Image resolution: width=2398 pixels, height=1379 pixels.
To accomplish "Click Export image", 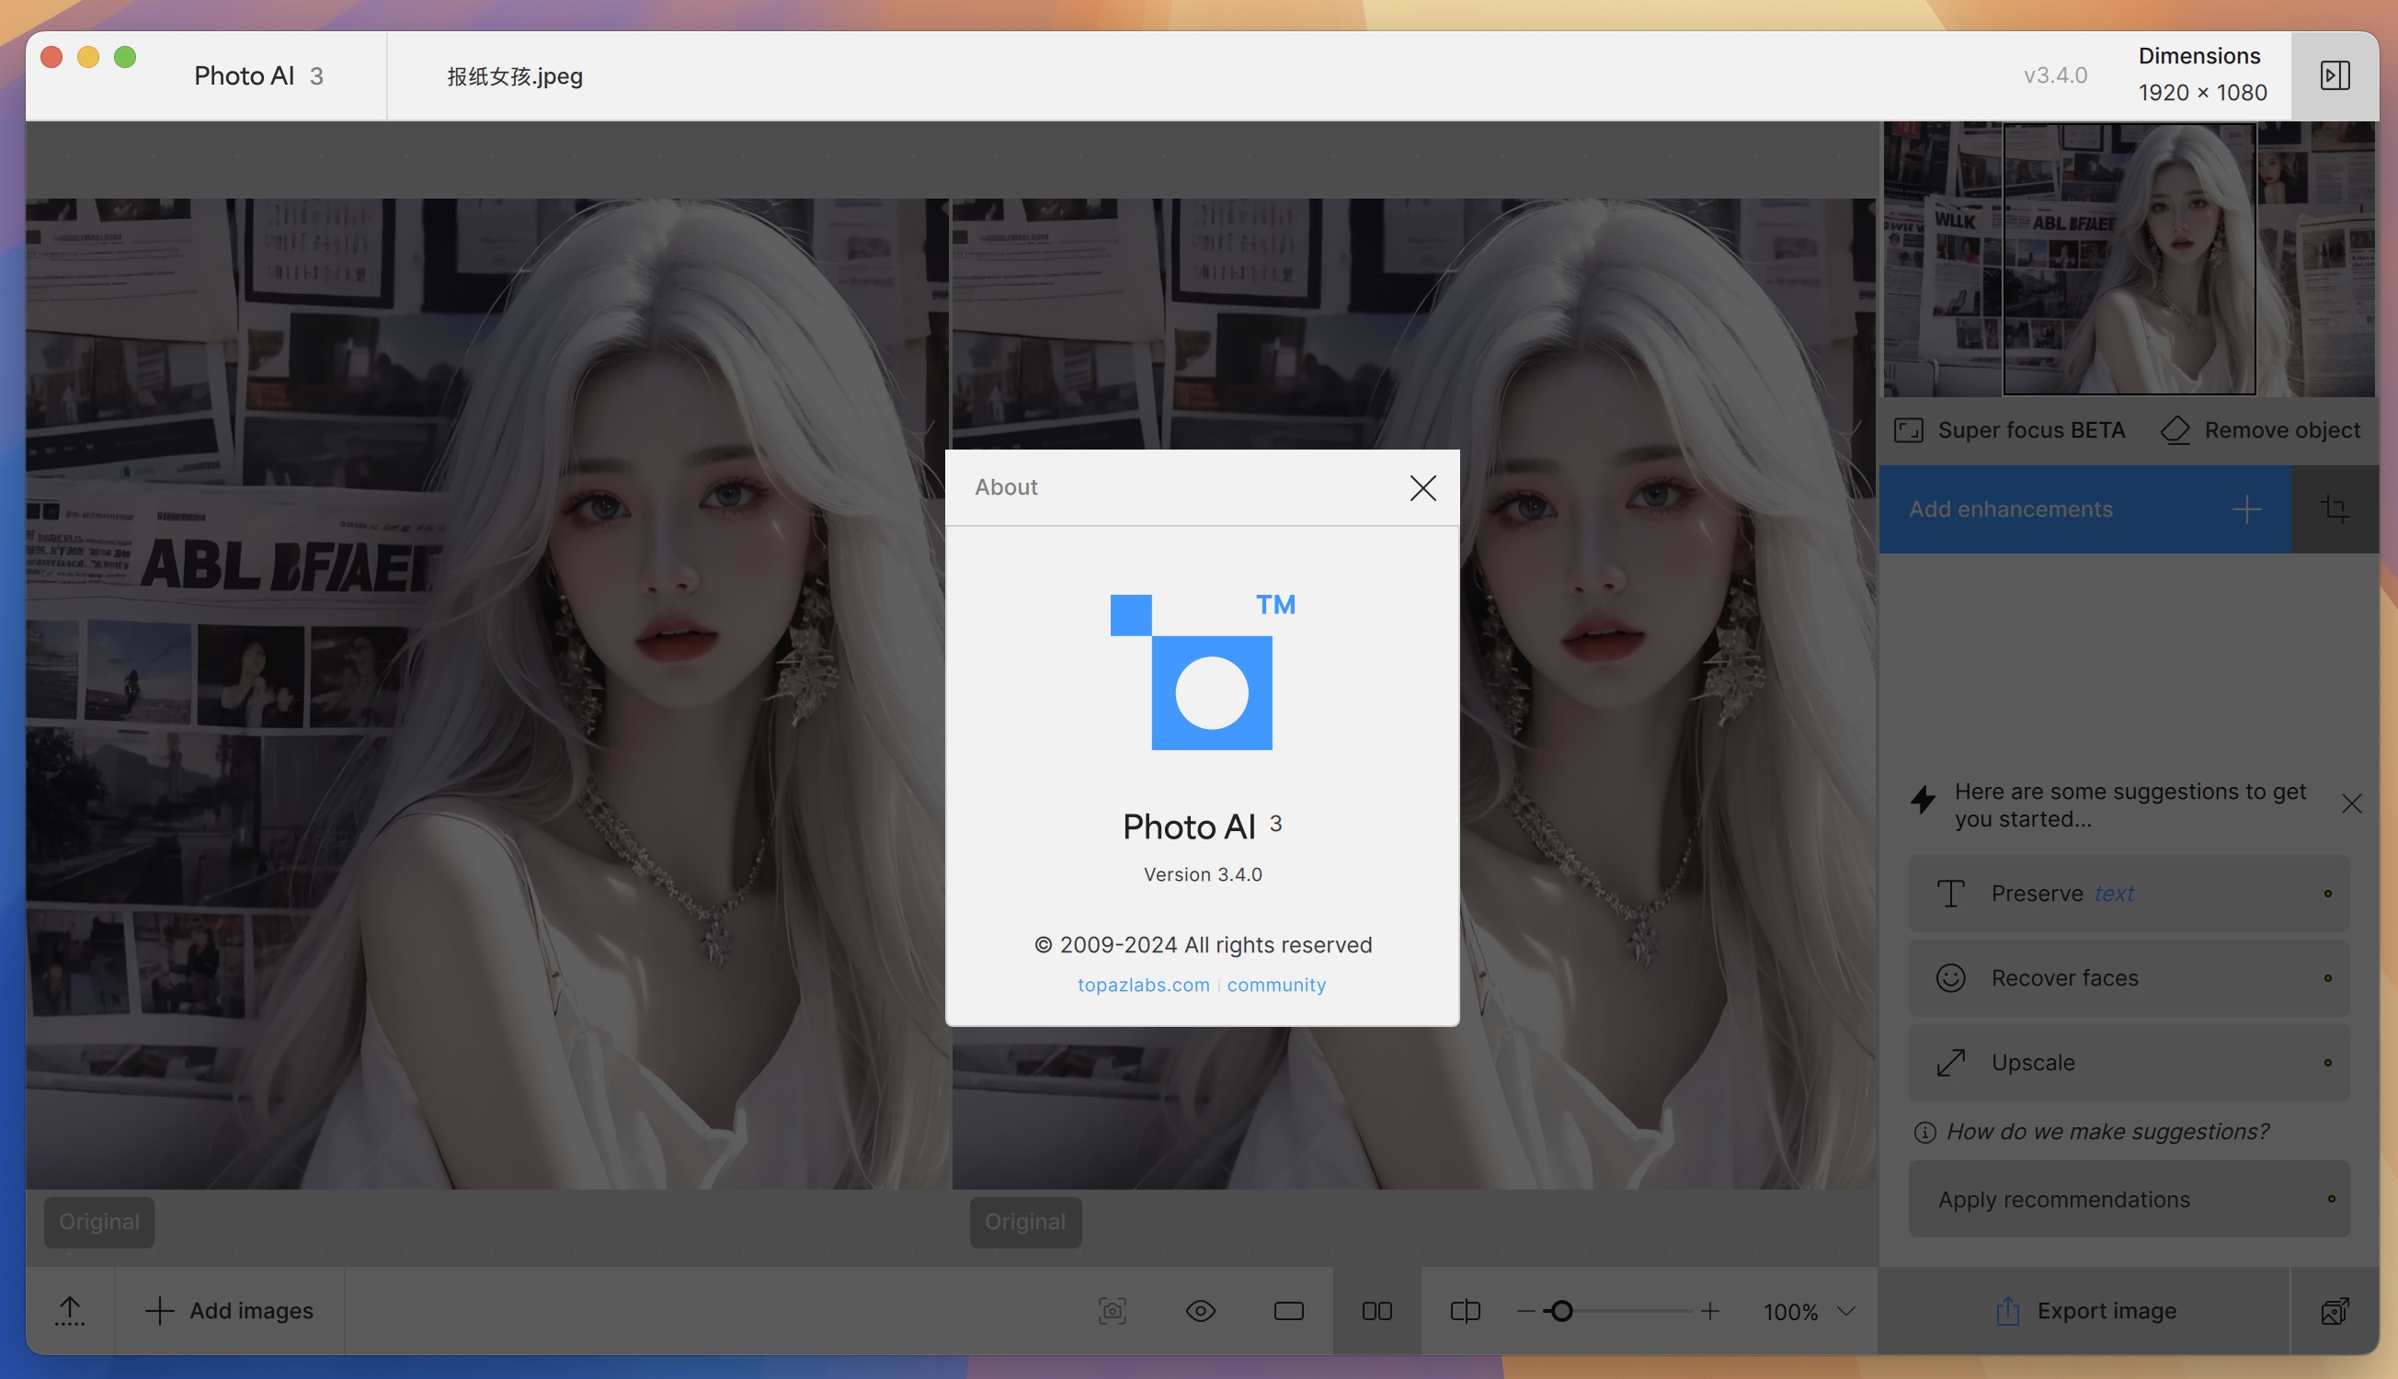I will pyautogui.click(x=2084, y=1311).
